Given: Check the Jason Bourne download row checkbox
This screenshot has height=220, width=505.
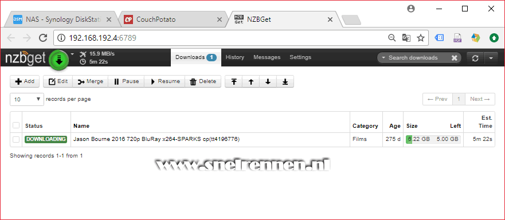Looking at the screenshot, I should (16, 139).
